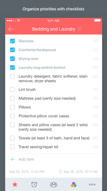Check the Pillows checkbox

(x=12, y=107)
